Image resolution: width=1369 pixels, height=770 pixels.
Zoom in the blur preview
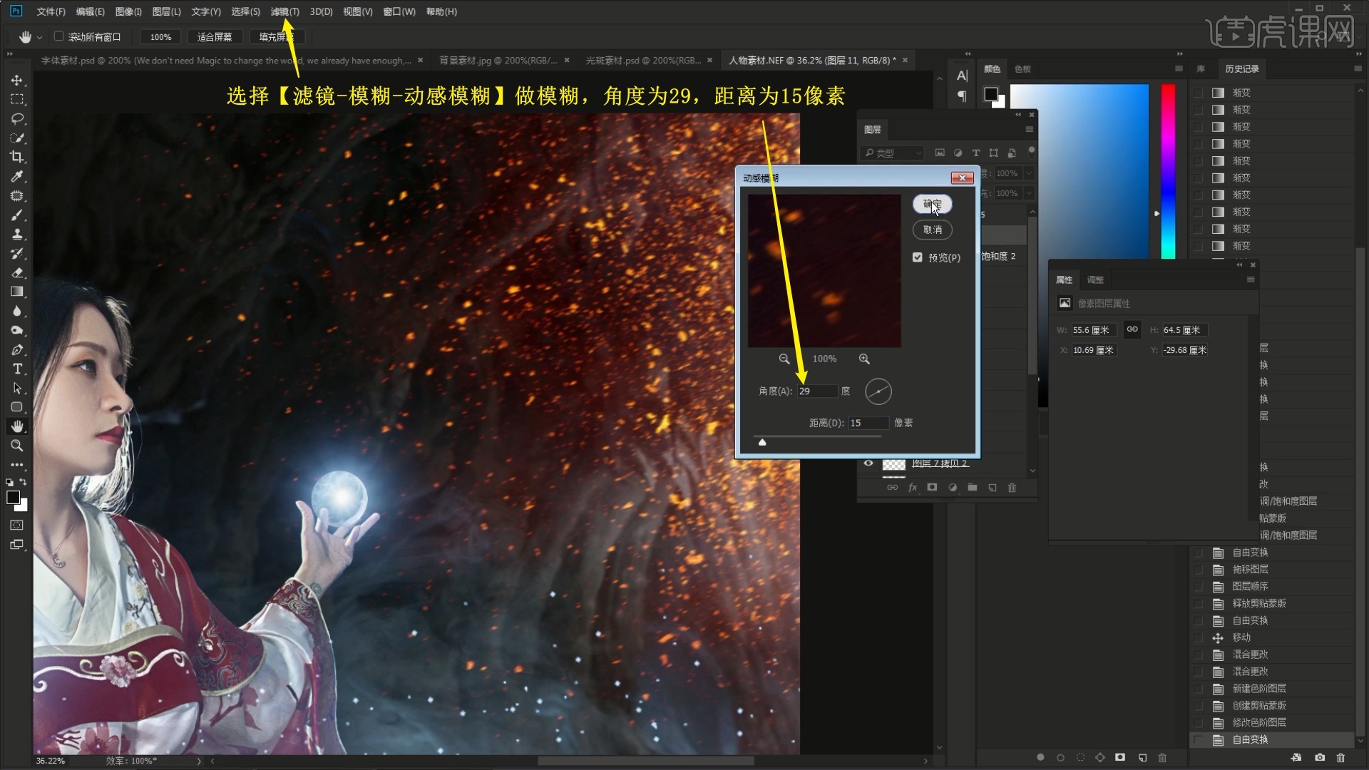pos(864,359)
